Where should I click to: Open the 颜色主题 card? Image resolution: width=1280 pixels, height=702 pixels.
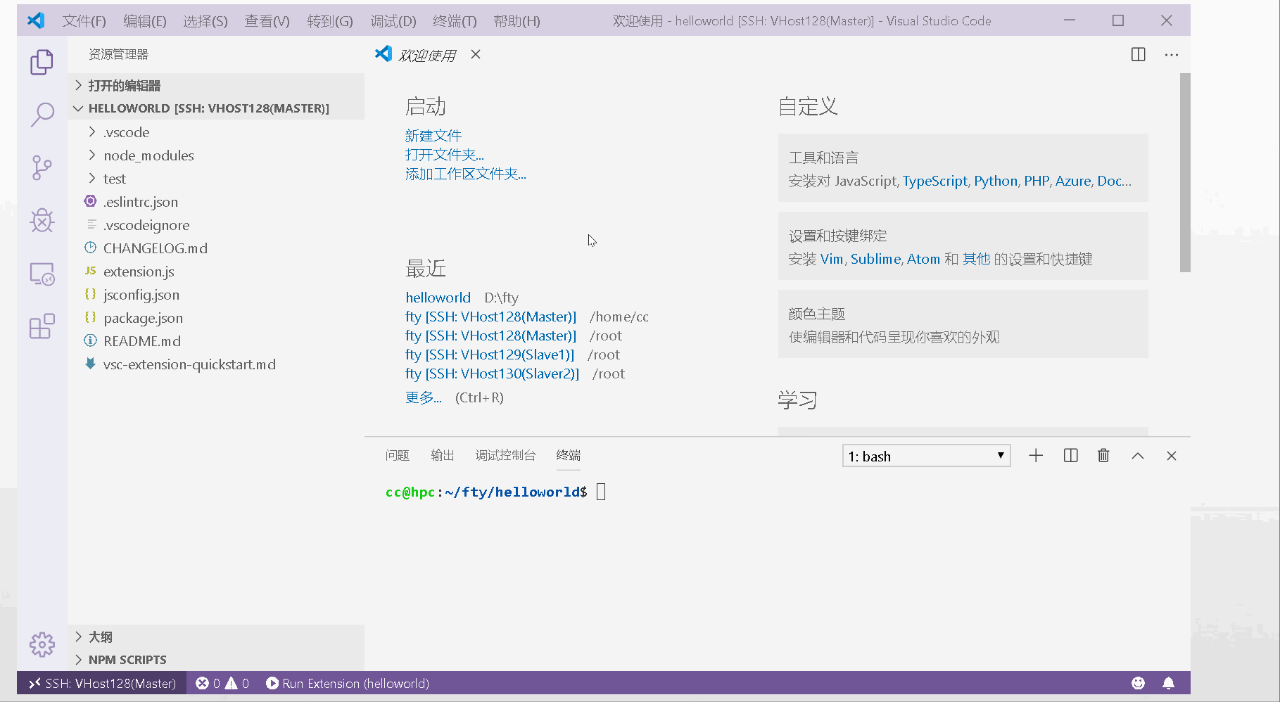(x=963, y=324)
